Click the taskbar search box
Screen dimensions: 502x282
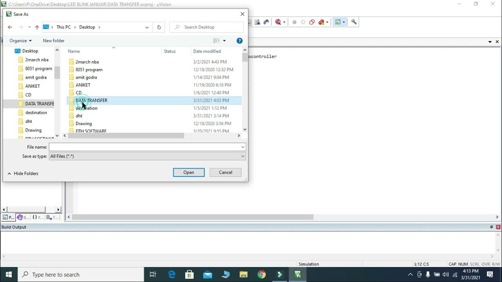click(80, 275)
